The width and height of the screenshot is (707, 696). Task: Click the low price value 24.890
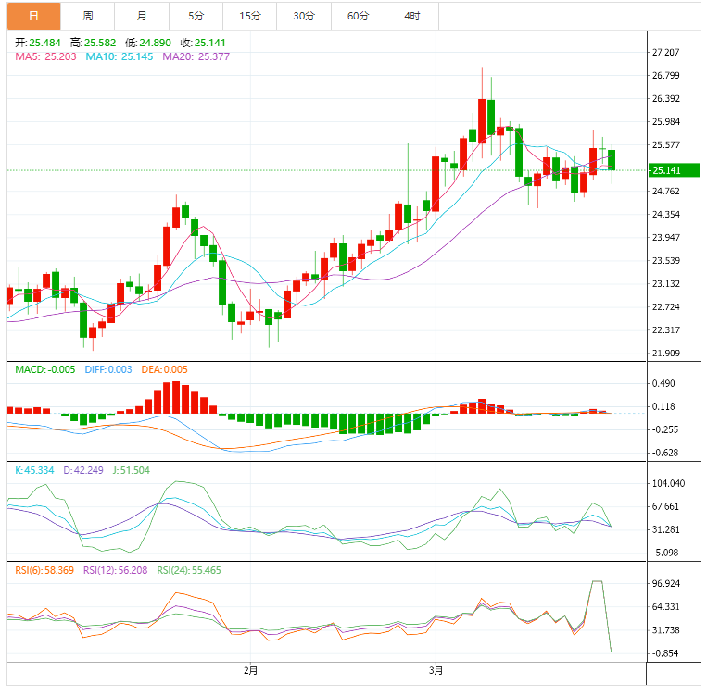[x=155, y=43]
